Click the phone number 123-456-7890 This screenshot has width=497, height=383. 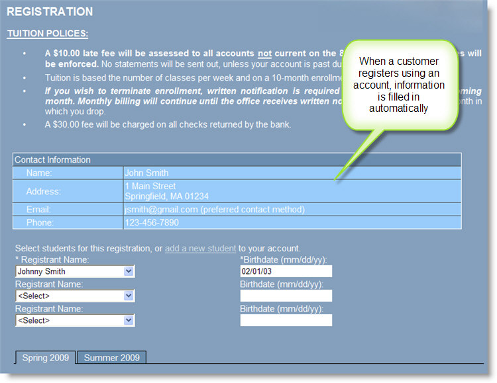point(152,222)
